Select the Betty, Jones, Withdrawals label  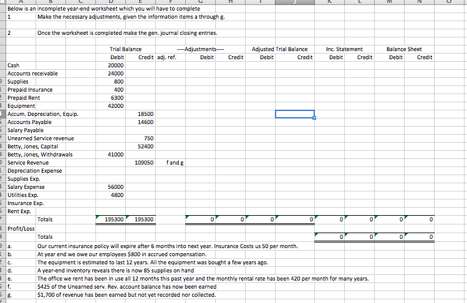[40, 155]
